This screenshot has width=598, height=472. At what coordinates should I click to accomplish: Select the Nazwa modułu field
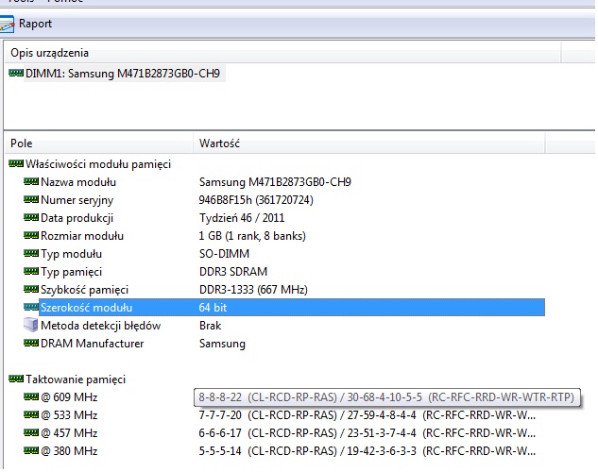pos(78,182)
